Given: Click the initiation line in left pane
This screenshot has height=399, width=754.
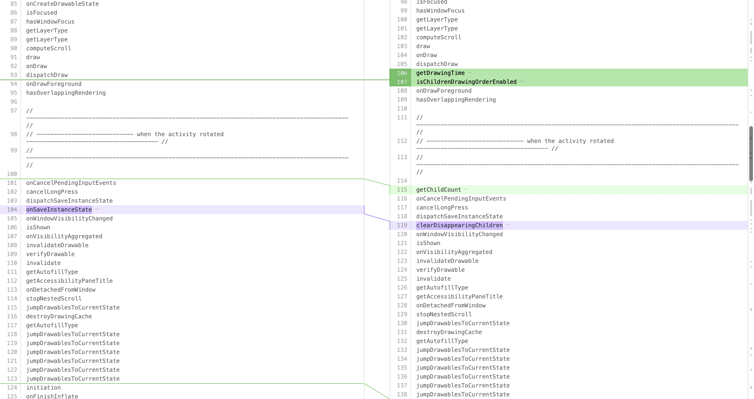Looking at the screenshot, I should (x=43, y=387).
